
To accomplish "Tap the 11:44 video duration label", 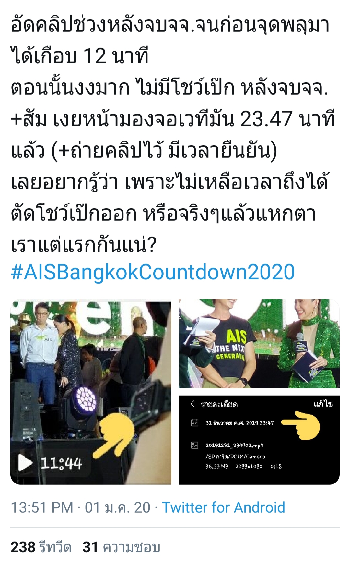I will (62, 463).
